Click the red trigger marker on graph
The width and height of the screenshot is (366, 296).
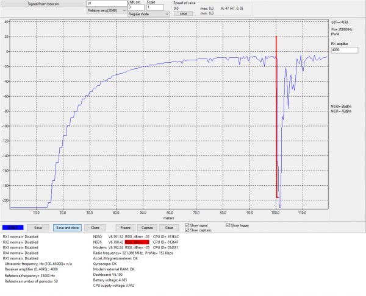point(276,116)
